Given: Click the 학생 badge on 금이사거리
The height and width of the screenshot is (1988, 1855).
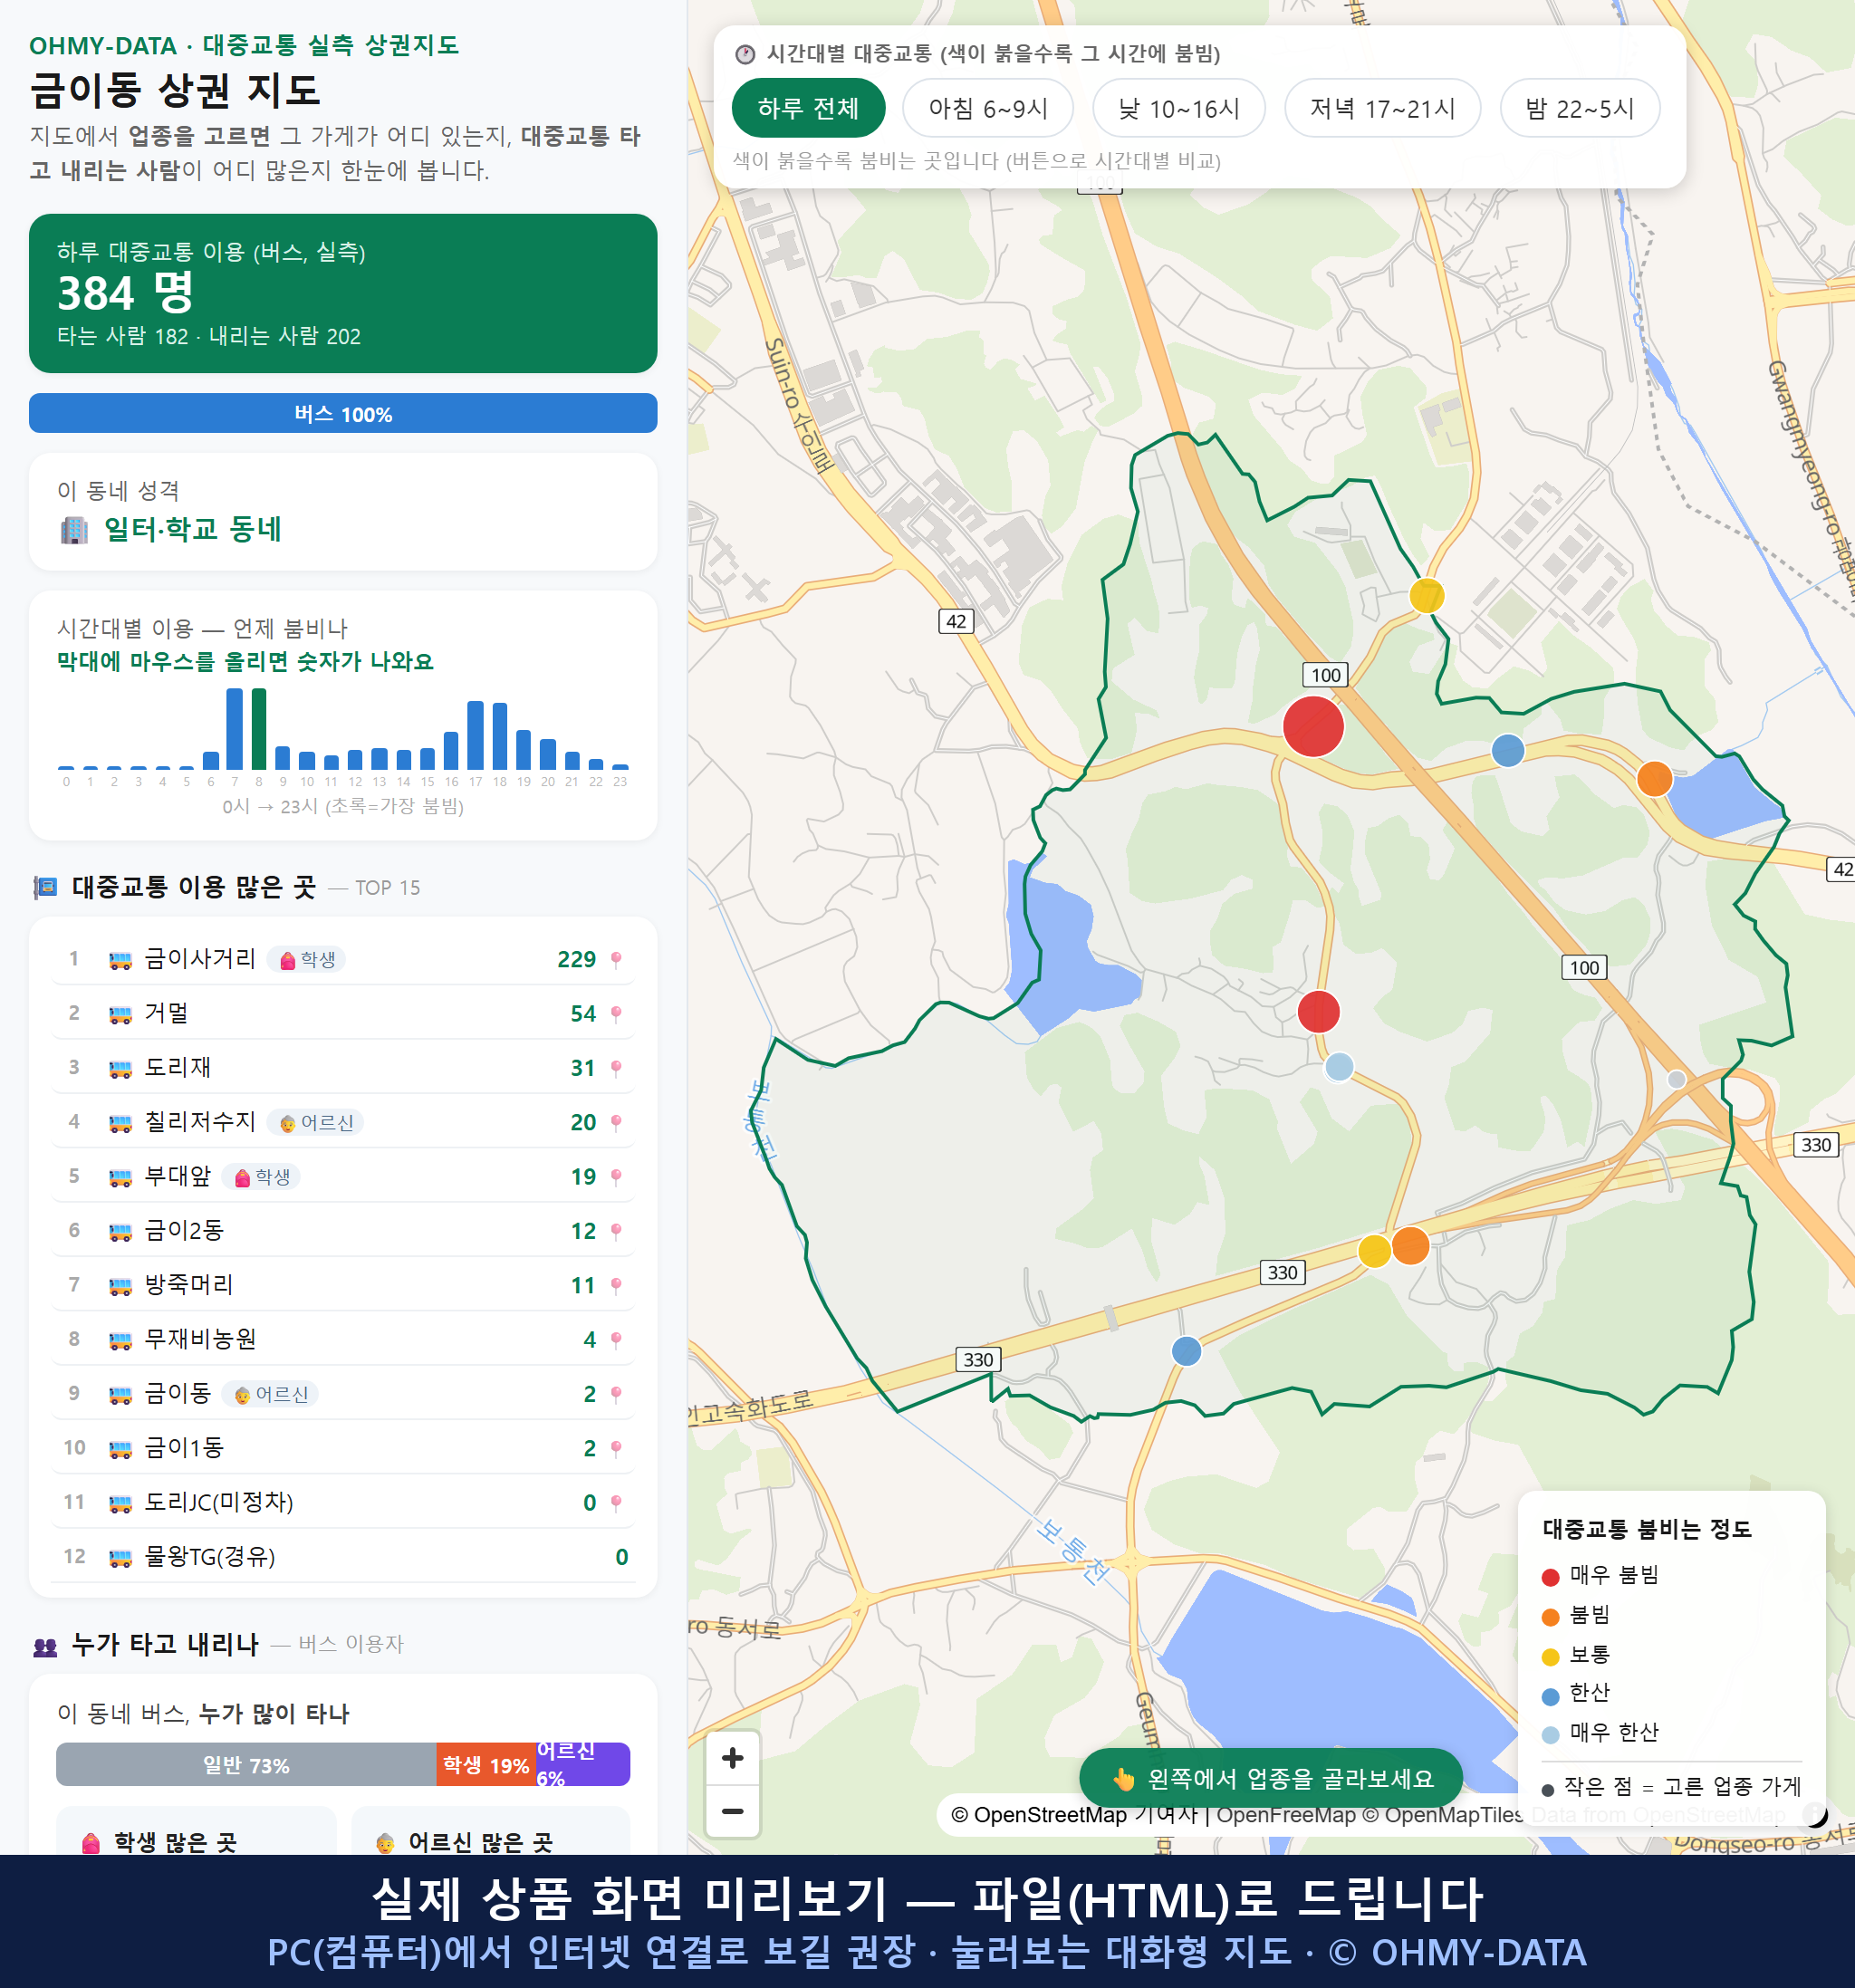Looking at the screenshot, I should tap(307, 960).
